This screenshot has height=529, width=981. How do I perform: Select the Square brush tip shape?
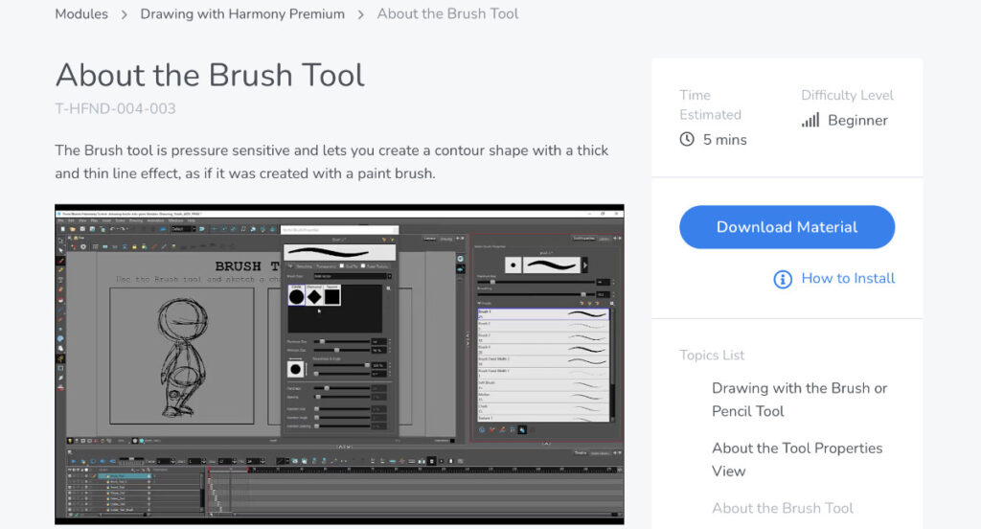pos(331,296)
